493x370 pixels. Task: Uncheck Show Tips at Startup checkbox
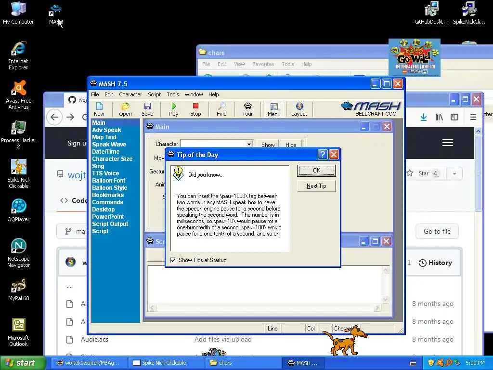(173, 260)
